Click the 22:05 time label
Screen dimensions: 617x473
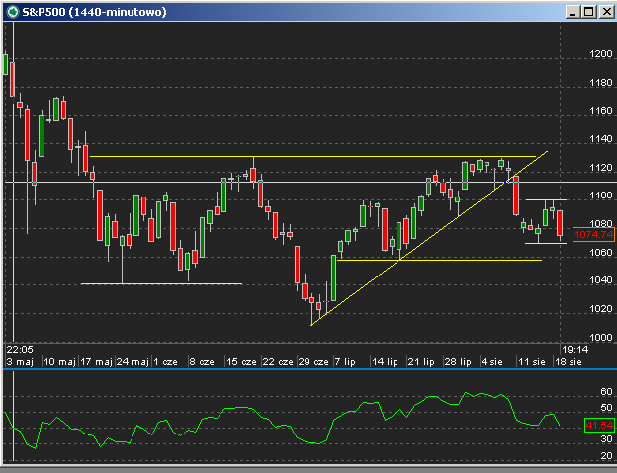pyautogui.click(x=20, y=350)
